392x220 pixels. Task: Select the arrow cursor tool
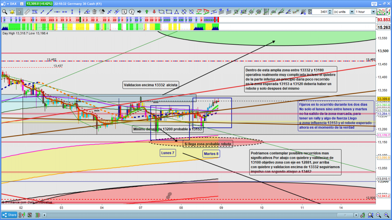(20, 11)
